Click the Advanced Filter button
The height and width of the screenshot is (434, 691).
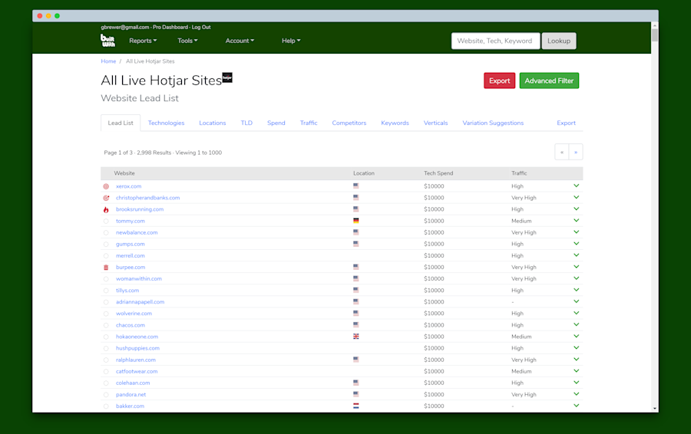(549, 81)
